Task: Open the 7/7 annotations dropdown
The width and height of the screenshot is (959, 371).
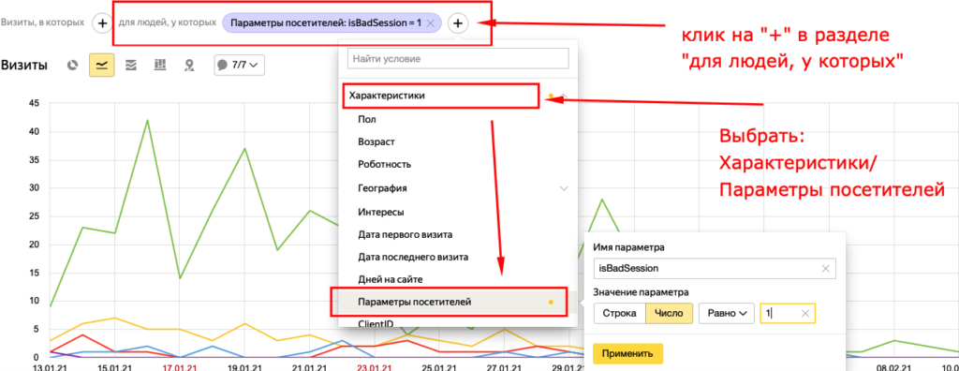Action: coord(239,65)
